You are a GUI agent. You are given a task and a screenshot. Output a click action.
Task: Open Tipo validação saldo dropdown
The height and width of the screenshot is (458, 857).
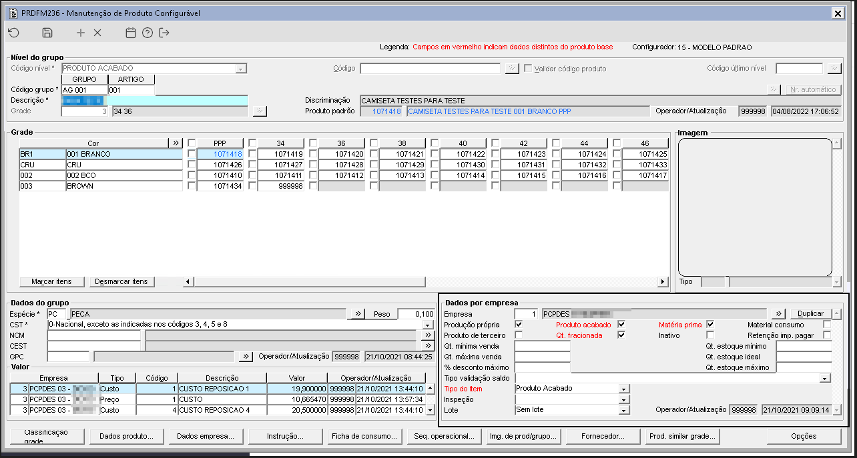826,378
